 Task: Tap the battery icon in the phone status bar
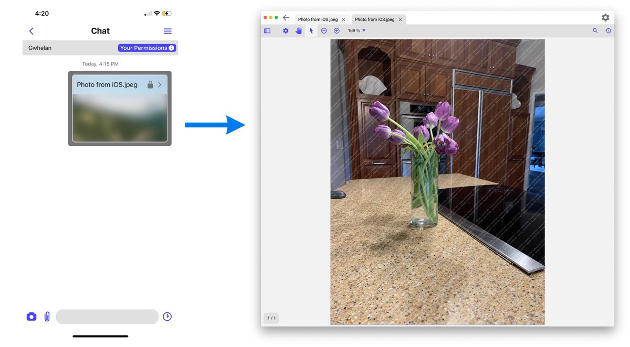point(167,13)
